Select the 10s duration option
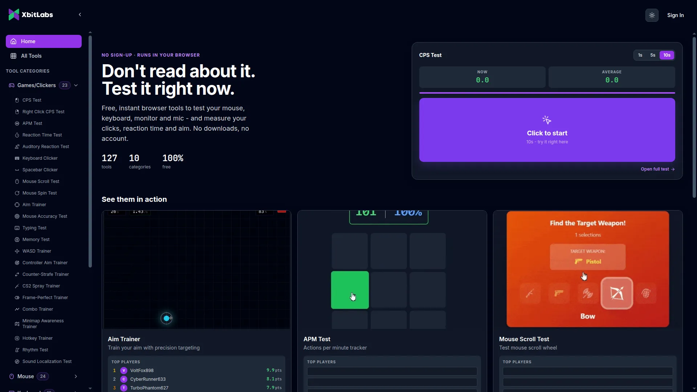The width and height of the screenshot is (697, 392). coord(667,55)
